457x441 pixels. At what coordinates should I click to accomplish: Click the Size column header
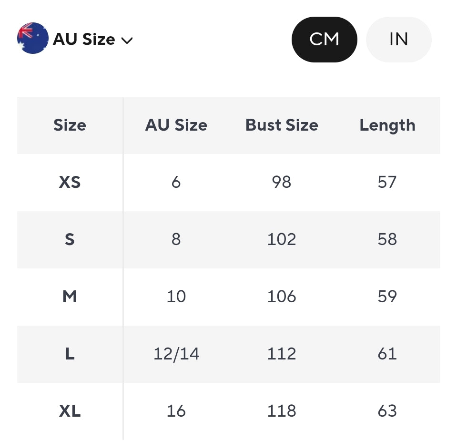pos(70,125)
